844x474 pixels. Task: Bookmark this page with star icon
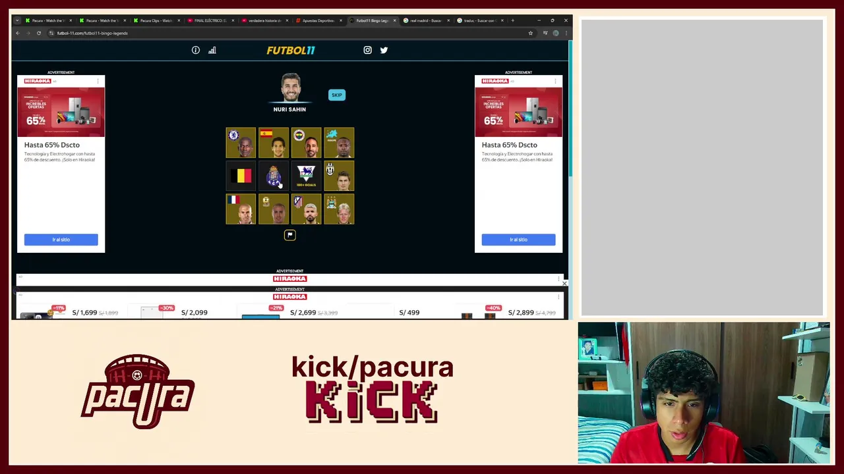pyautogui.click(x=530, y=33)
